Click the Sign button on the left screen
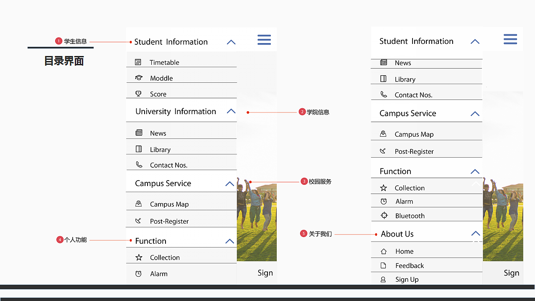The image size is (535, 301). pos(265,273)
